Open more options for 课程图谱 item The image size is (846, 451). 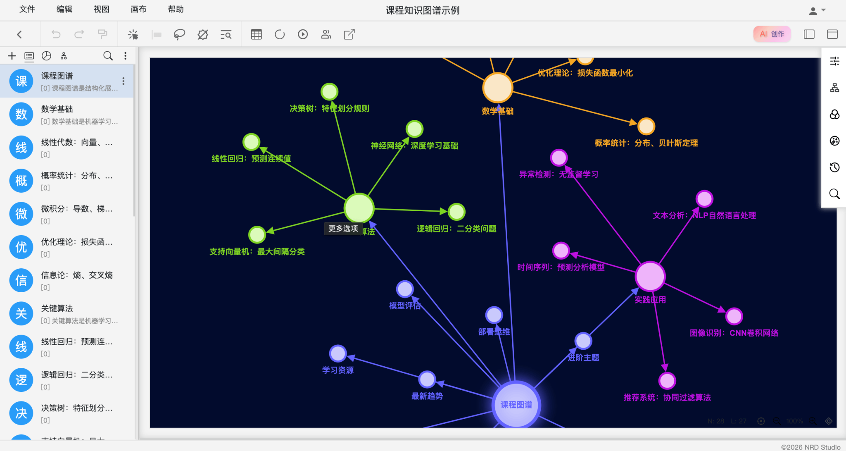click(123, 81)
